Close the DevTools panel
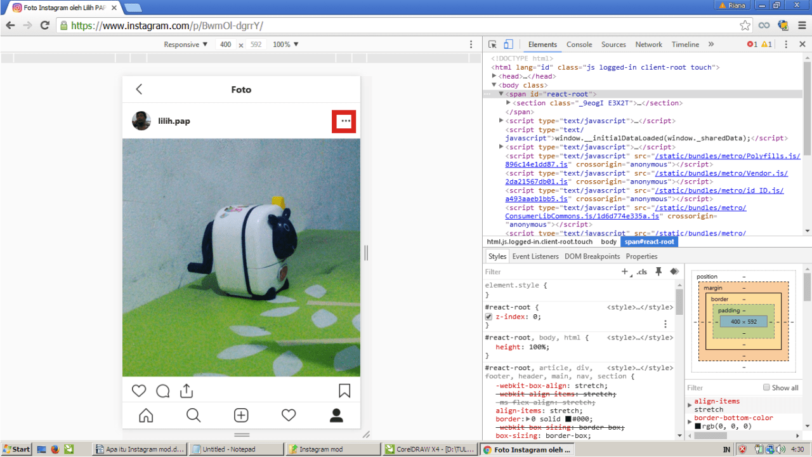The image size is (812, 457). 802,44
